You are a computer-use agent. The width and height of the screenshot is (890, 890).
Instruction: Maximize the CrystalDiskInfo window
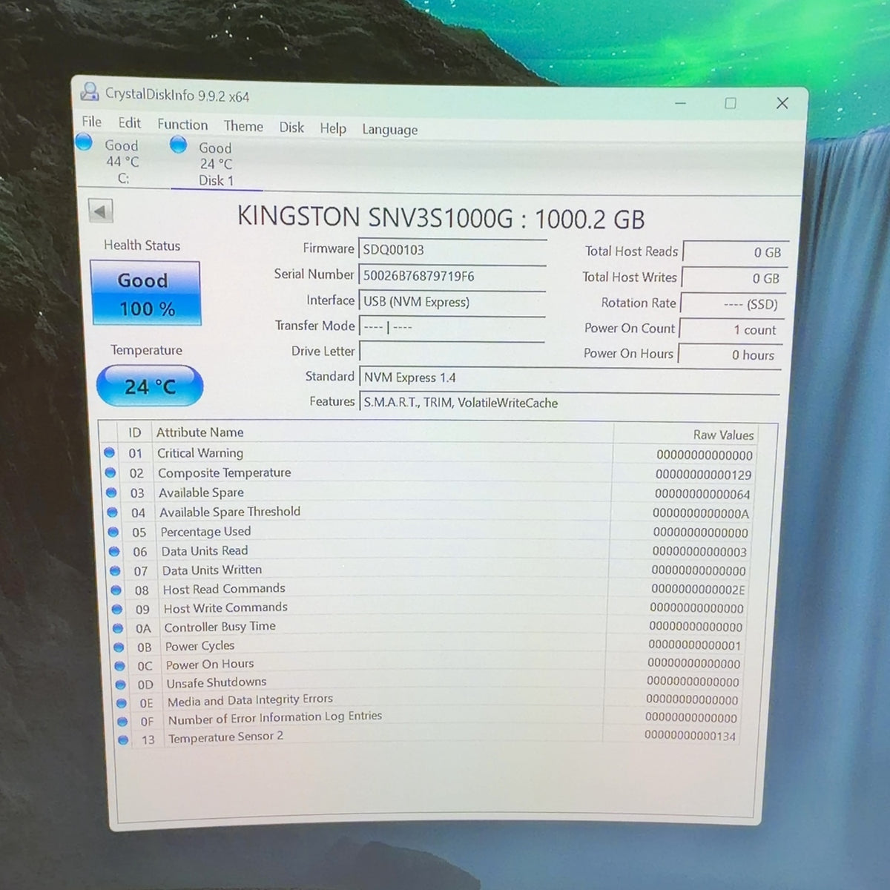(731, 103)
